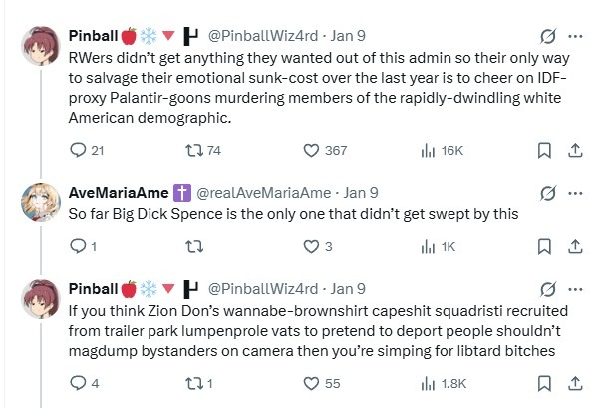The width and height of the screenshot is (599, 408).
Task: Repost AveMariaAme's tweet
Action: [198, 246]
